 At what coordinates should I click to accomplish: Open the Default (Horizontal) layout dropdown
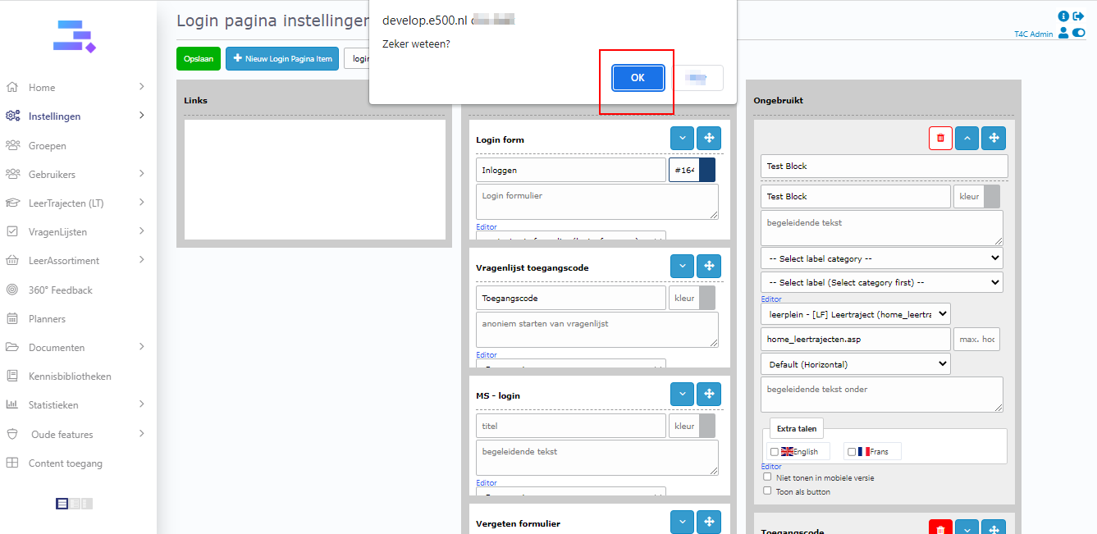pos(855,364)
